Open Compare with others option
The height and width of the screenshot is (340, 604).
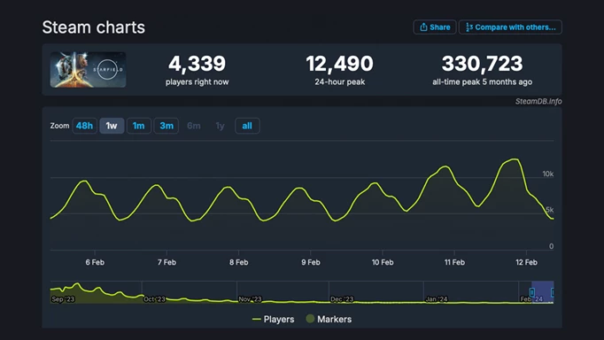pyautogui.click(x=510, y=27)
